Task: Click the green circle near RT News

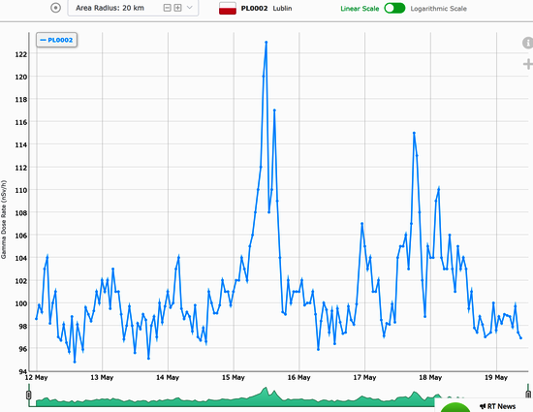Action: pos(455,407)
